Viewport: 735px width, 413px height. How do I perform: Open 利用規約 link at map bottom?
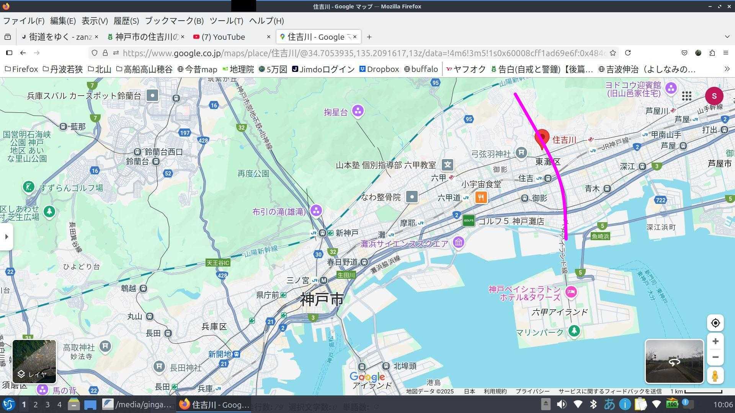click(495, 391)
